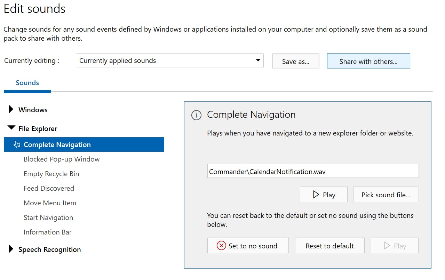Click Share with others... button
Screen dimensions: 445x280
tap(368, 61)
